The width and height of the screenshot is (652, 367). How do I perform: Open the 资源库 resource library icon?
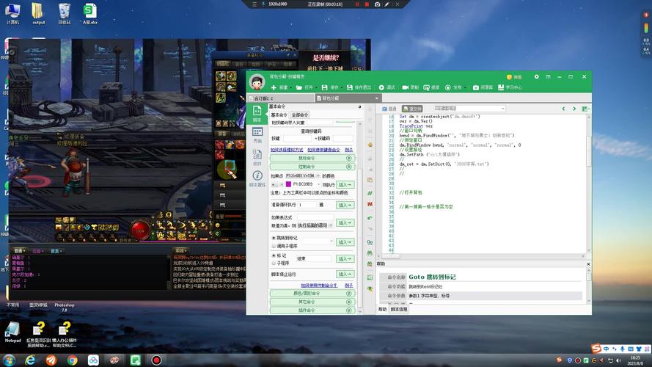point(476,87)
